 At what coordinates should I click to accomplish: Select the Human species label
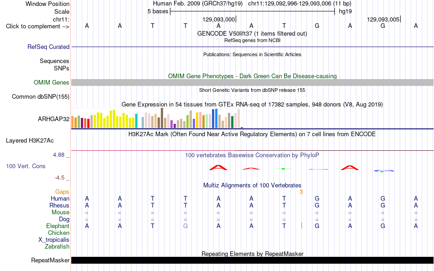(x=60, y=198)
